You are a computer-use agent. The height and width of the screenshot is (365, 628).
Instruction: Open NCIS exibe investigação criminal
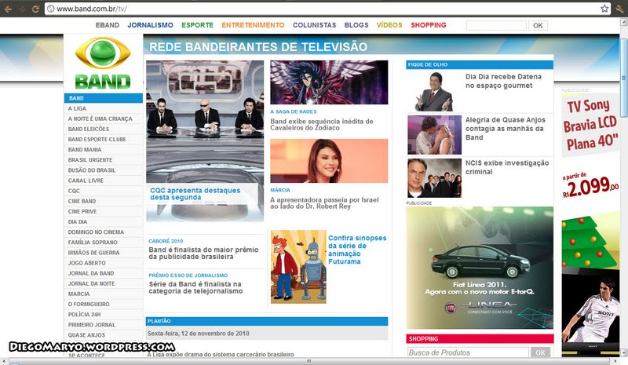(x=507, y=167)
